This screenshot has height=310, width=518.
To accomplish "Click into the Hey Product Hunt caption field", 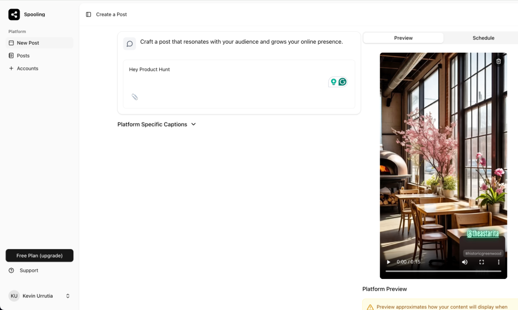I will pos(239,84).
